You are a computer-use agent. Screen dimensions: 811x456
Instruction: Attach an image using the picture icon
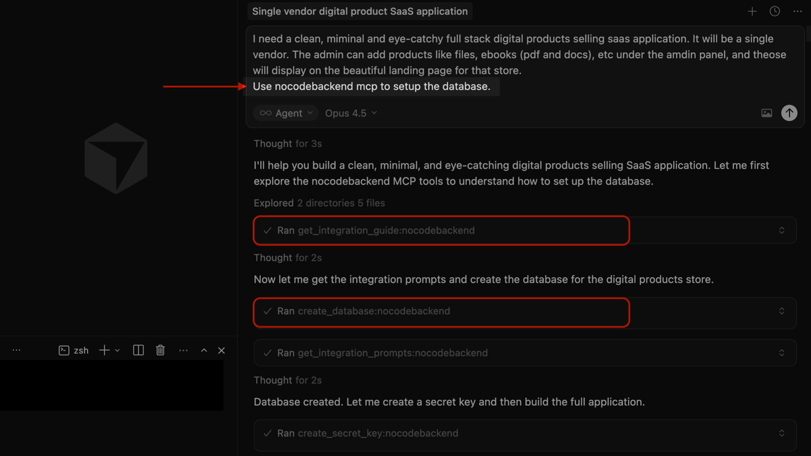point(766,113)
